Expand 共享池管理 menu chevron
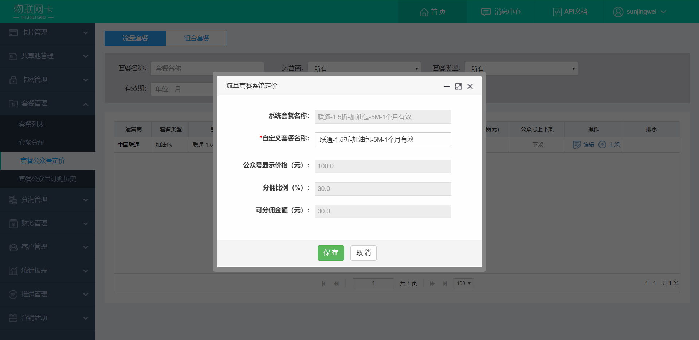This screenshot has width=699, height=340. pyautogui.click(x=86, y=57)
